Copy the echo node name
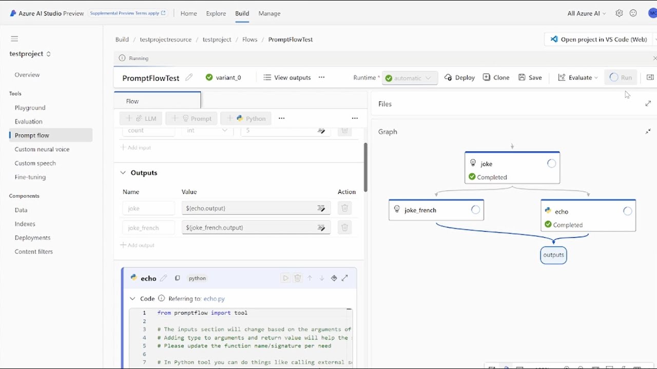 (x=177, y=278)
